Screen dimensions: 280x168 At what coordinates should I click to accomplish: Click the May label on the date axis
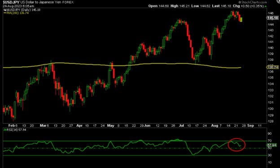pos(111,125)
